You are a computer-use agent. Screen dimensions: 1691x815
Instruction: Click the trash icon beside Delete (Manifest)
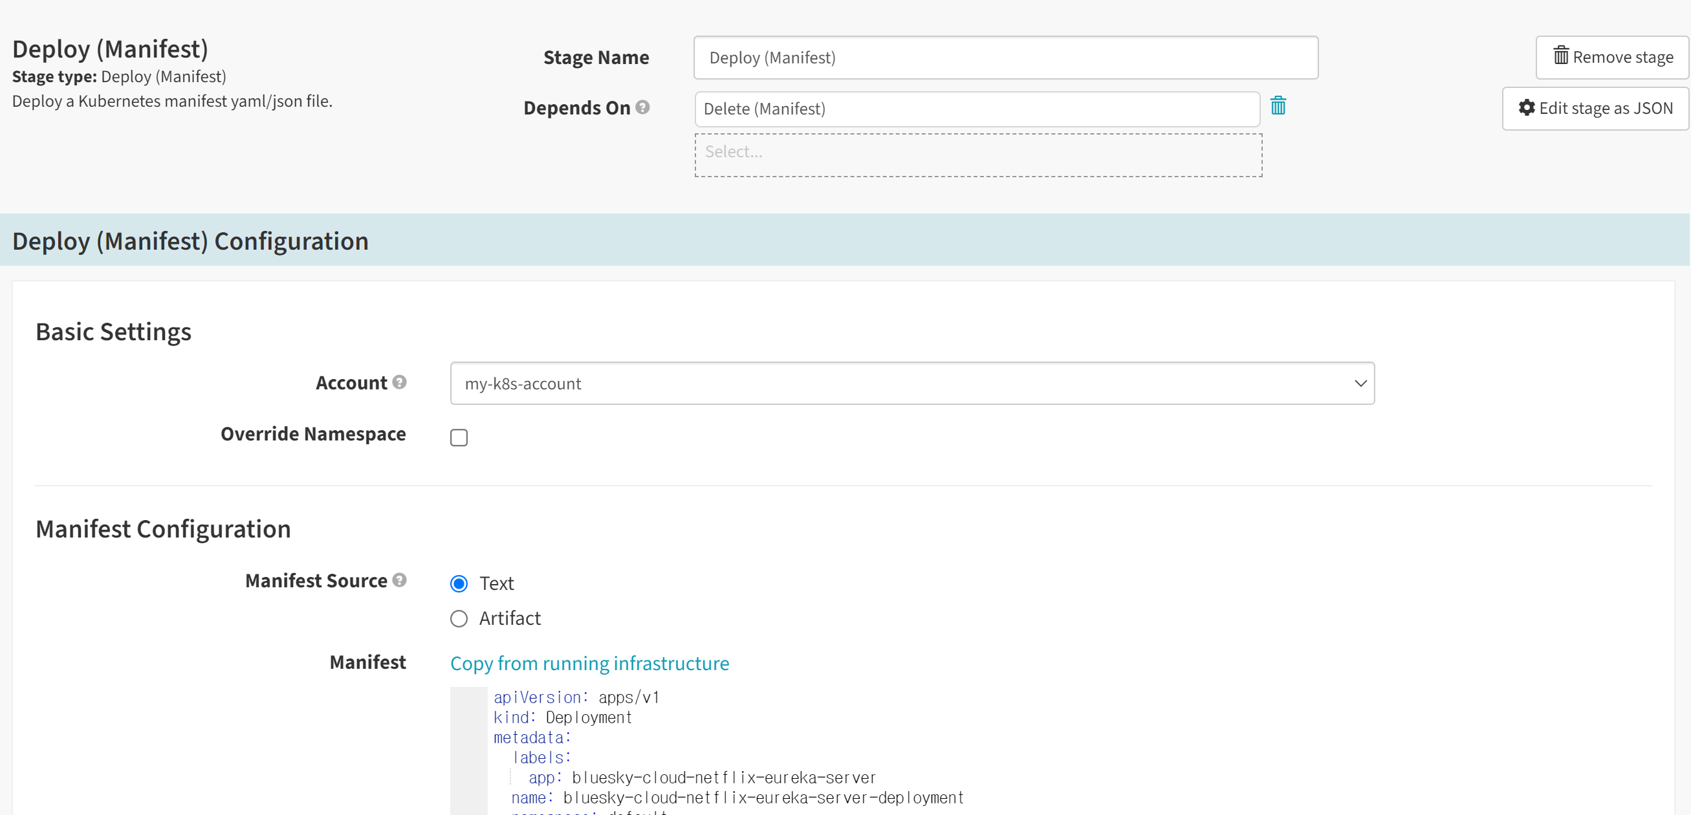1278,106
